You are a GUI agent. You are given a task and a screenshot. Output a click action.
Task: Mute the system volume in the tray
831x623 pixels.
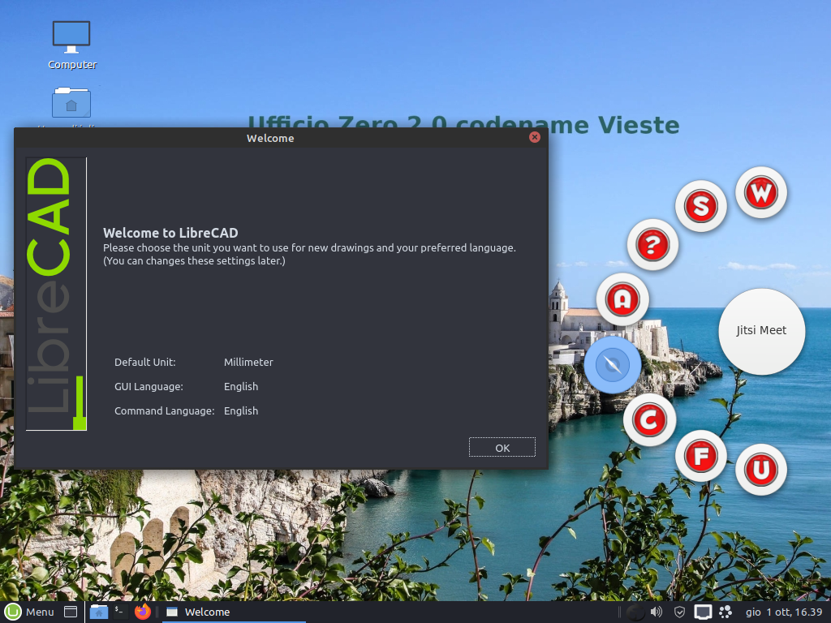coord(656,612)
